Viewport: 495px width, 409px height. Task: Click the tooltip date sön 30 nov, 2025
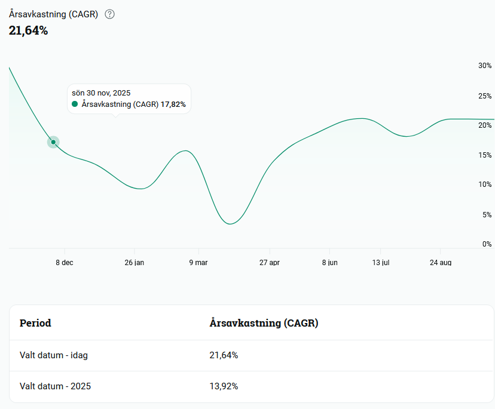pyautogui.click(x=101, y=93)
